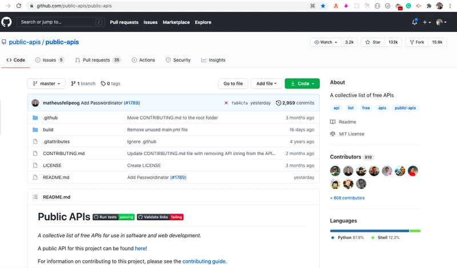Click the Chrome profile avatar

point(439,6)
